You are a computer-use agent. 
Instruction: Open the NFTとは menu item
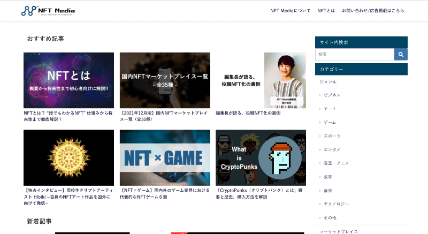pyautogui.click(x=326, y=11)
